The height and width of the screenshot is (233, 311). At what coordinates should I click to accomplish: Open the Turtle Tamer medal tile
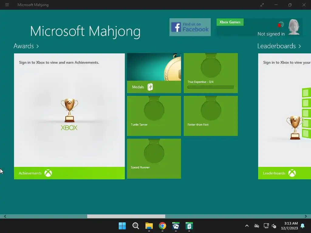[154, 116]
